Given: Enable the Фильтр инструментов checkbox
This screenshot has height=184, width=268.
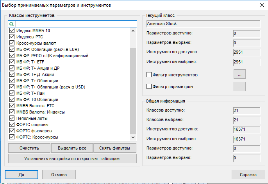Looking at the screenshot, I should click(x=149, y=74).
